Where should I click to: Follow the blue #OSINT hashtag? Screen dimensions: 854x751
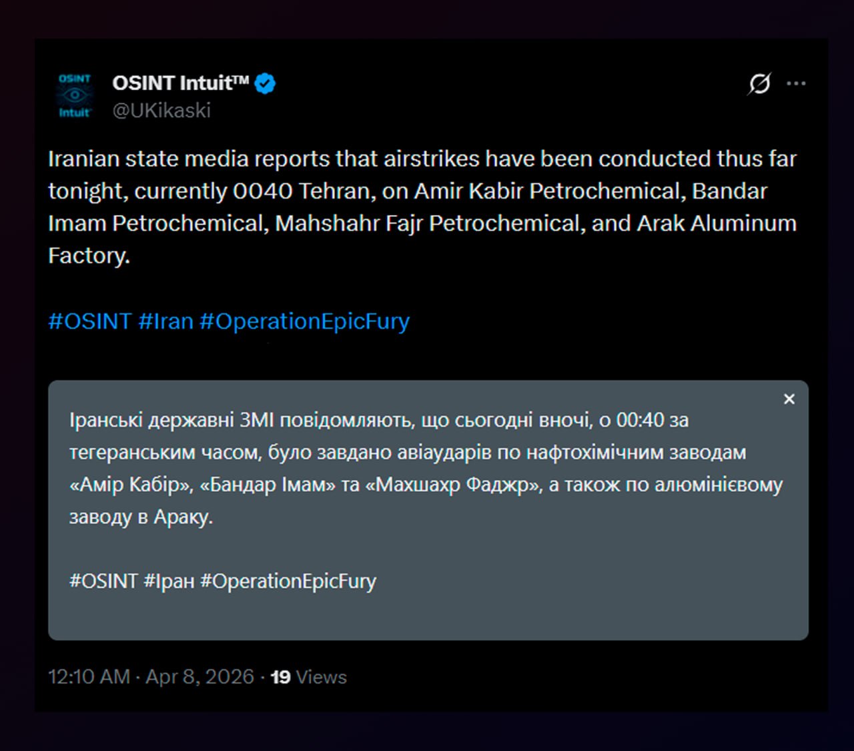point(89,321)
